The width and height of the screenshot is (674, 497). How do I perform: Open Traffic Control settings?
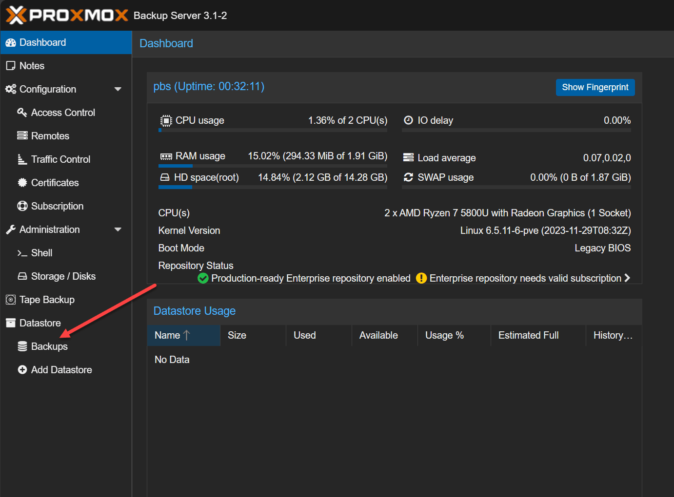point(66,159)
